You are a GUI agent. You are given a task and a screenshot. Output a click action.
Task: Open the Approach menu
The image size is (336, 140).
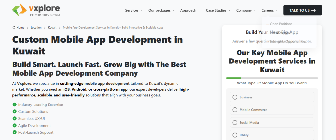pyautogui.click(x=188, y=10)
